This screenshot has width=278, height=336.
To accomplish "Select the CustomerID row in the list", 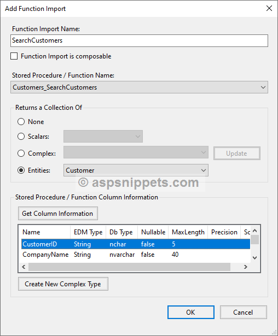I will coord(136,244).
